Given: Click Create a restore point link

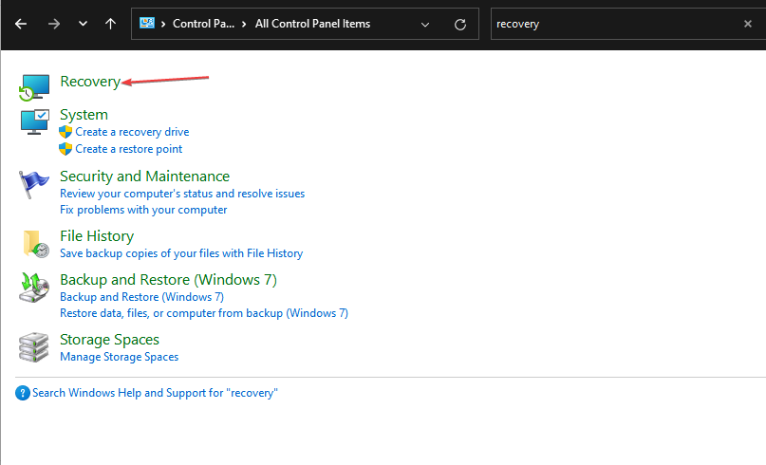Looking at the screenshot, I should click(129, 149).
